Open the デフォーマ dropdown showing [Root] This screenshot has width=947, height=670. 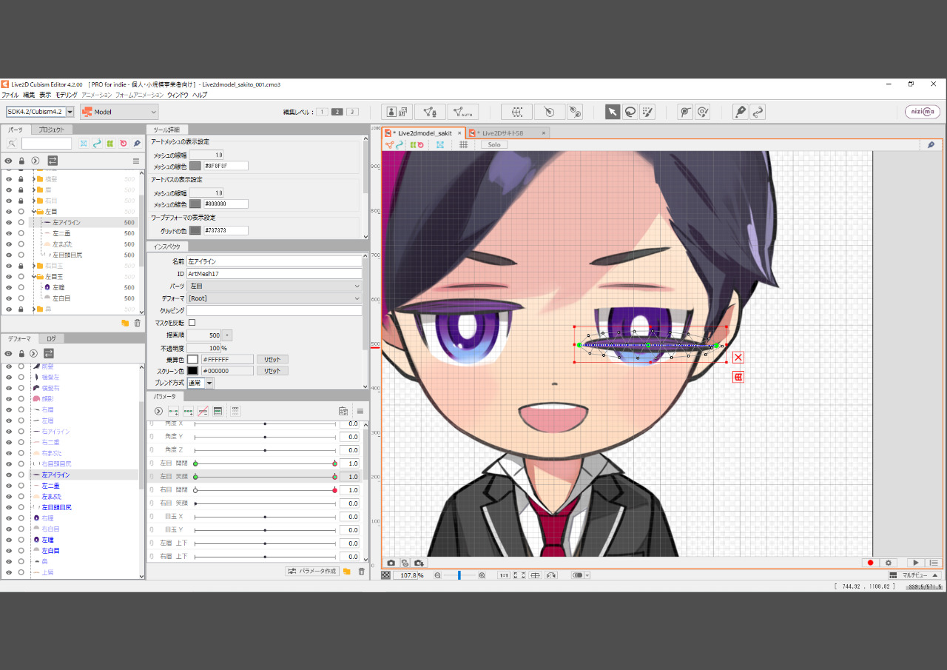coord(274,298)
